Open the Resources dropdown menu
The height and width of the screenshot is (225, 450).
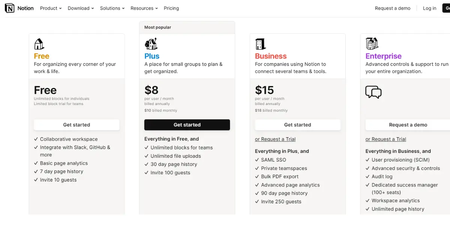click(x=144, y=8)
